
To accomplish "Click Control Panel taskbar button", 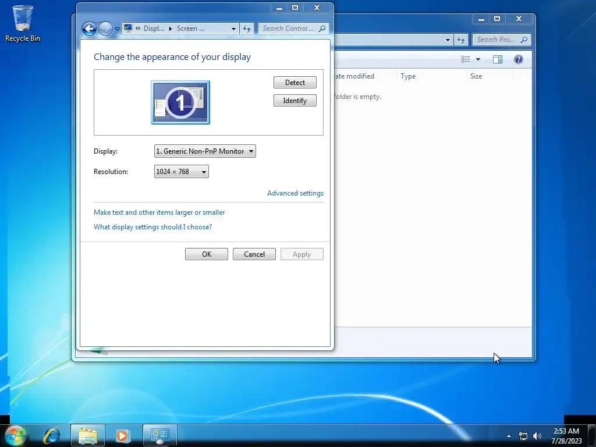I will coord(159,435).
